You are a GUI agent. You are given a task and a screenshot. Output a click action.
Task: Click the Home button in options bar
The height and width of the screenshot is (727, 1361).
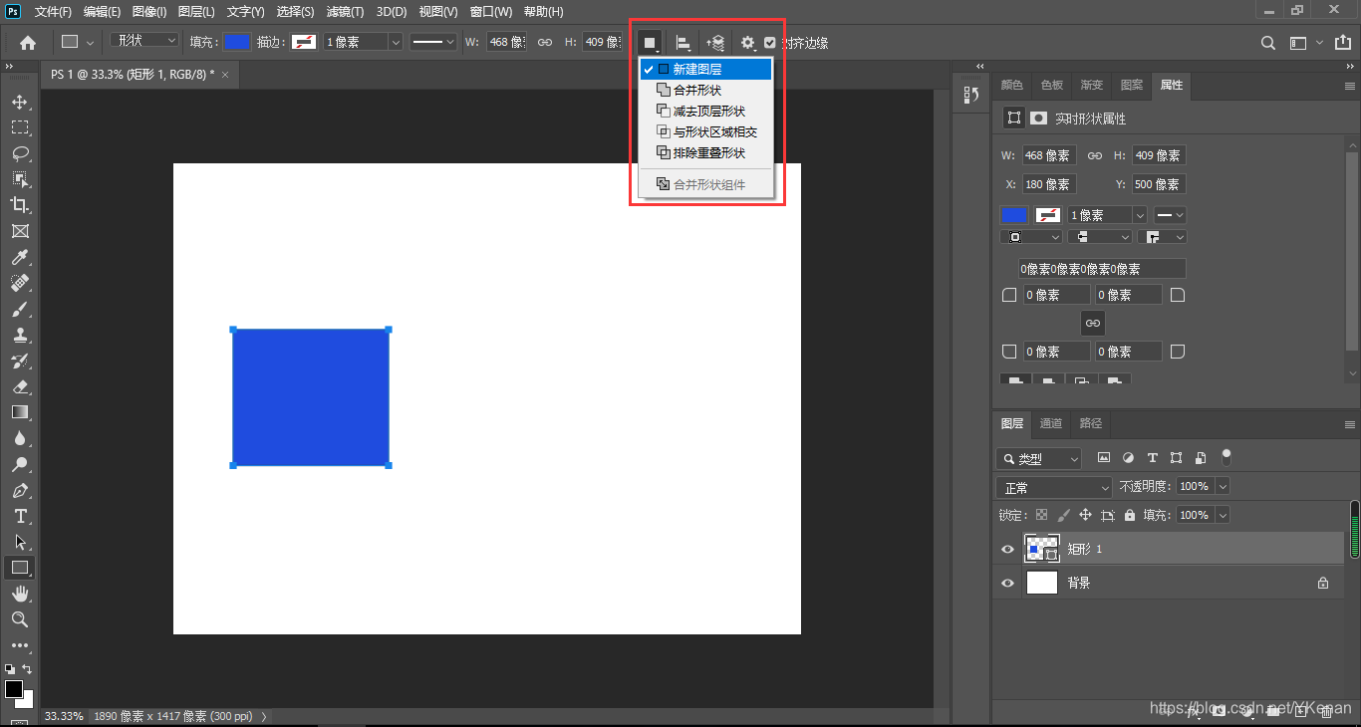click(x=28, y=43)
